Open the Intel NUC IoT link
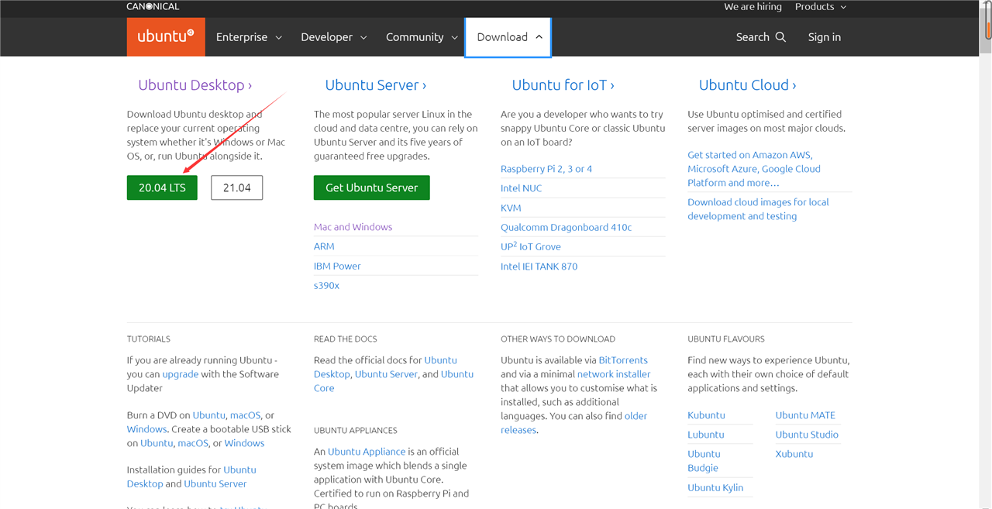 [522, 188]
